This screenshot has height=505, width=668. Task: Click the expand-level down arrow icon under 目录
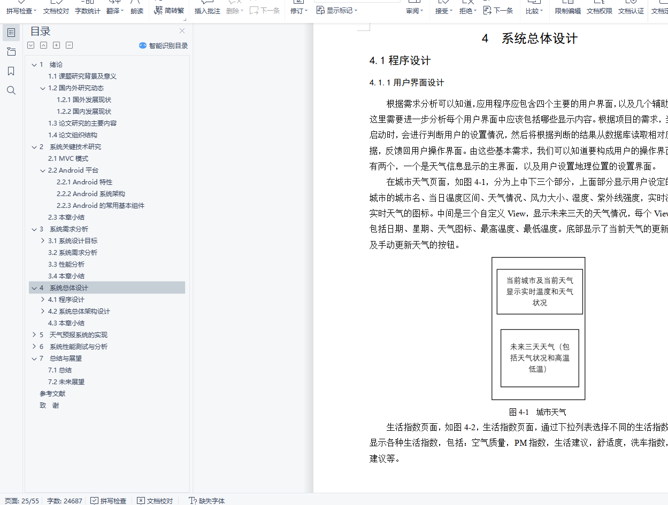(31, 45)
